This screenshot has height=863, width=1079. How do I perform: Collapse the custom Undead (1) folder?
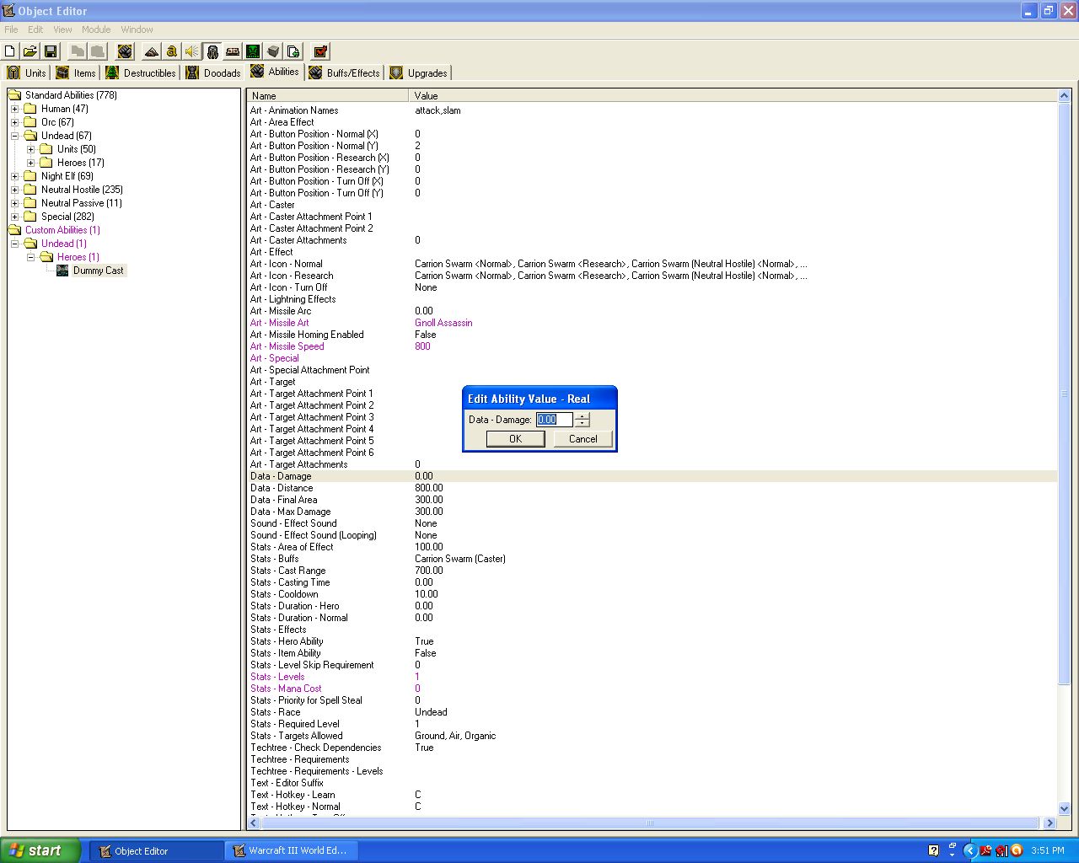14,244
